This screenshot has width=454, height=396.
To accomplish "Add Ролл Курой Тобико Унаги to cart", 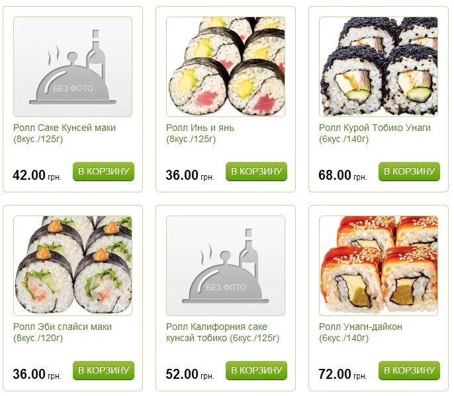I will (x=409, y=171).
